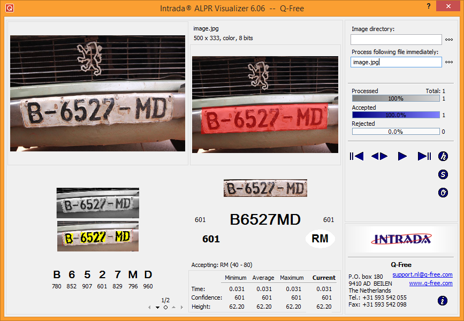Screen dimensions: 464x321
Task: Click the 'P.O. box 180' address line
Action: (x=366, y=277)
